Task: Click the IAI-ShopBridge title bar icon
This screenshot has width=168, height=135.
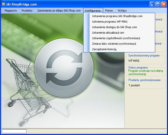Action: tap(4, 4)
